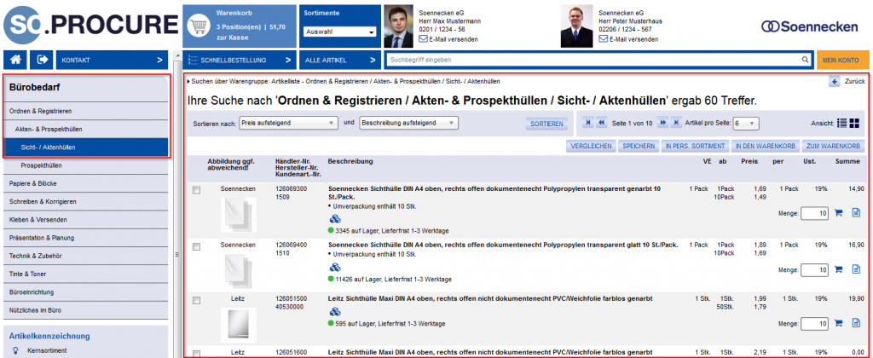Collapse the sidebar splitter handle
The width and height of the screenshot is (873, 358).
(176, 255)
